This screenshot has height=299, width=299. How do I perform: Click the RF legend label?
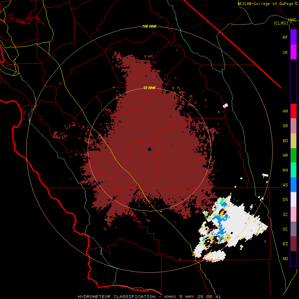click(285, 37)
